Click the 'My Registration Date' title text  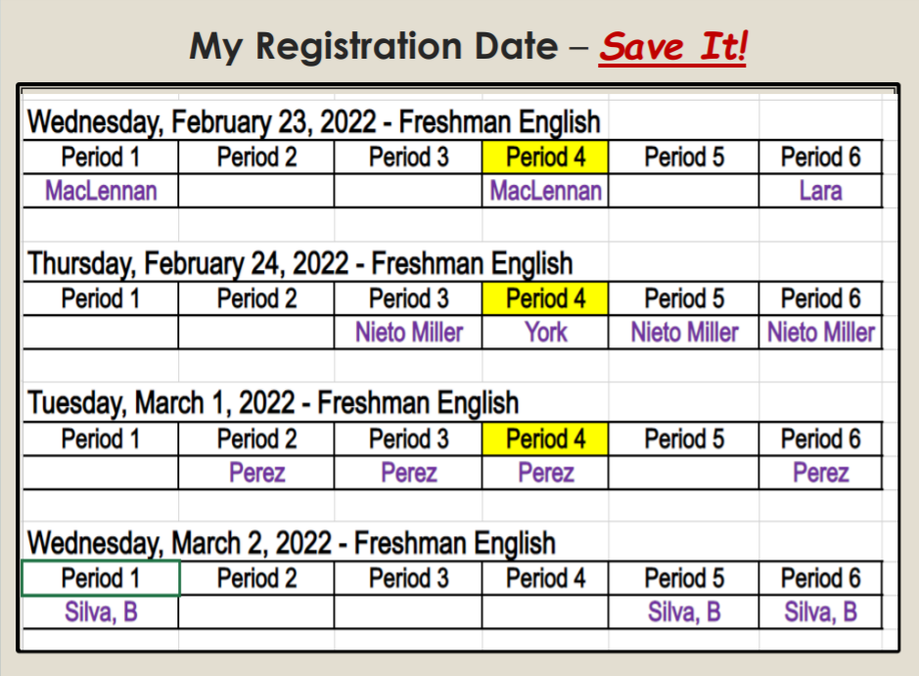[x=374, y=47]
